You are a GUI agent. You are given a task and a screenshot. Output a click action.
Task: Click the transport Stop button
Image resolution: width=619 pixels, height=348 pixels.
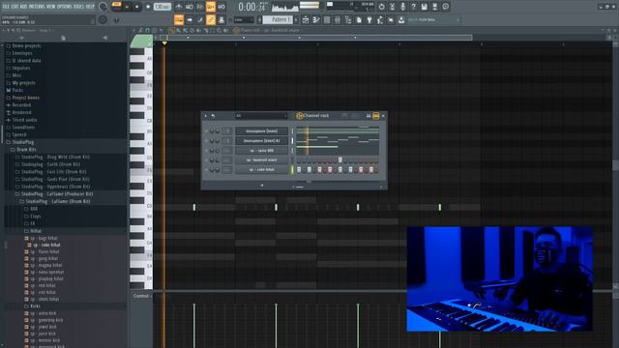[x=137, y=7]
